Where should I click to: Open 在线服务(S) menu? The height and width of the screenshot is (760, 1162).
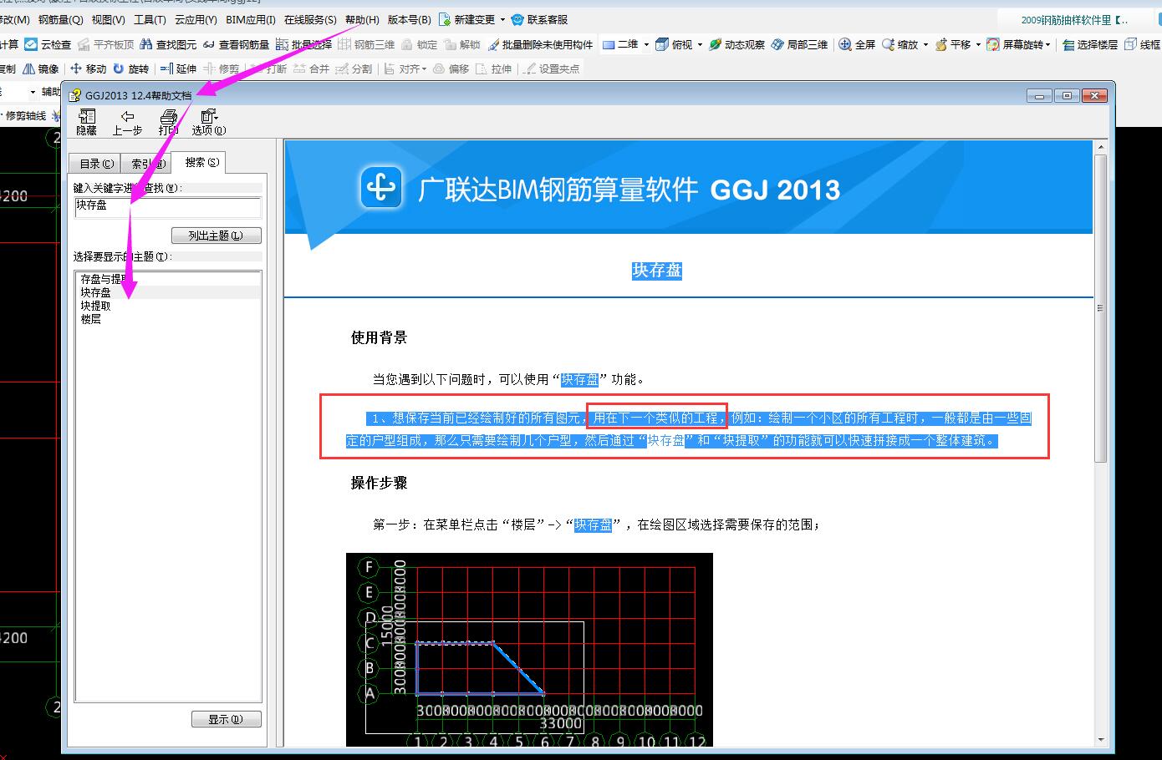tap(310, 19)
